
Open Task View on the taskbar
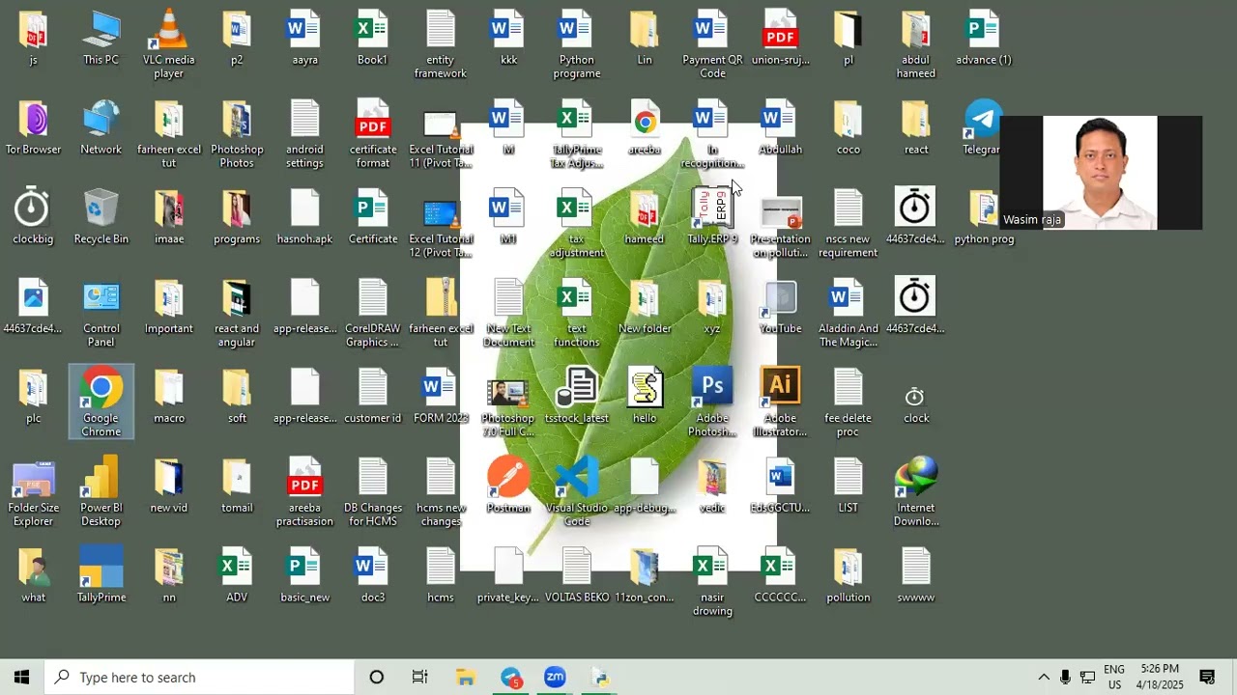click(x=419, y=678)
